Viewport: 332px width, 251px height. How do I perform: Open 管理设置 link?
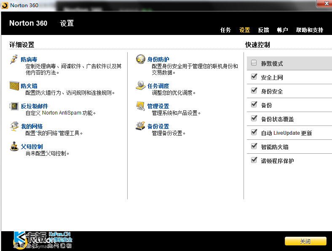pyautogui.click(x=158, y=106)
